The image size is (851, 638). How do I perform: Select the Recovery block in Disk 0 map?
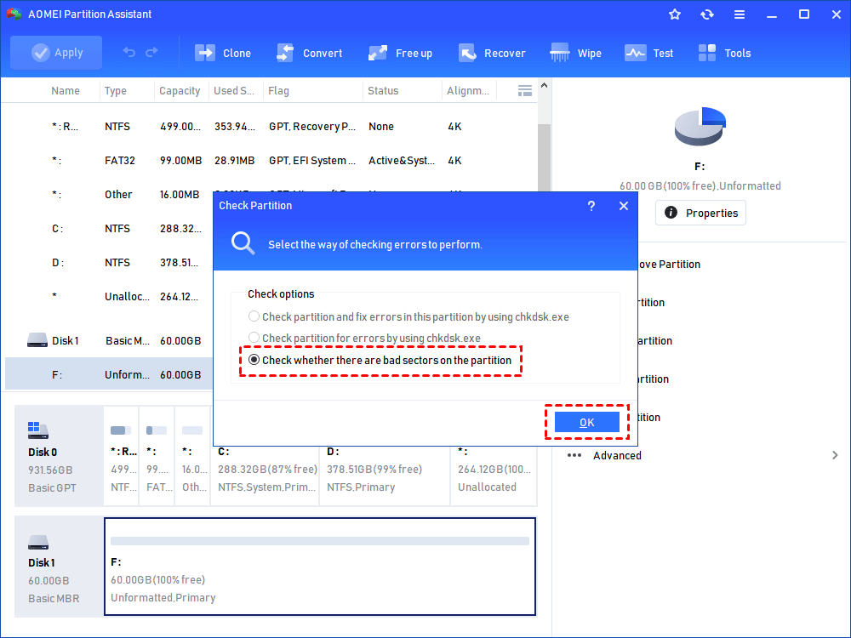click(121, 456)
